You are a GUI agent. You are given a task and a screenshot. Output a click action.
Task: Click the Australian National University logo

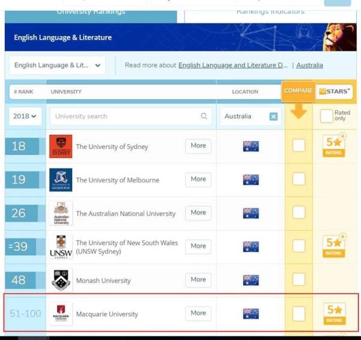coord(61,213)
